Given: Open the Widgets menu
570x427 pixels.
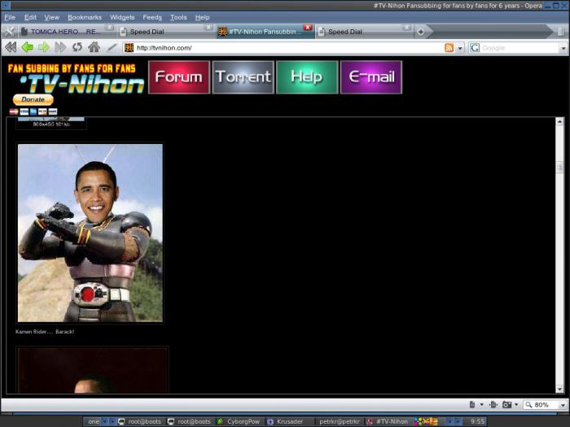Looking at the screenshot, I should tap(122, 17).
